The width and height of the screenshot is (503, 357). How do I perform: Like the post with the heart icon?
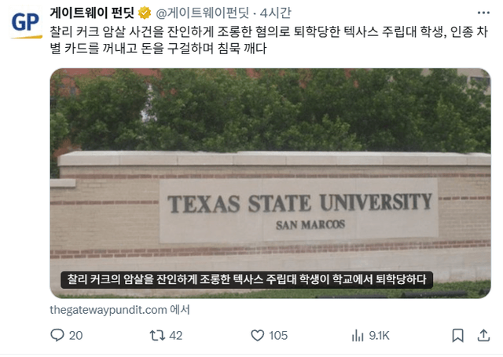pos(257,335)
